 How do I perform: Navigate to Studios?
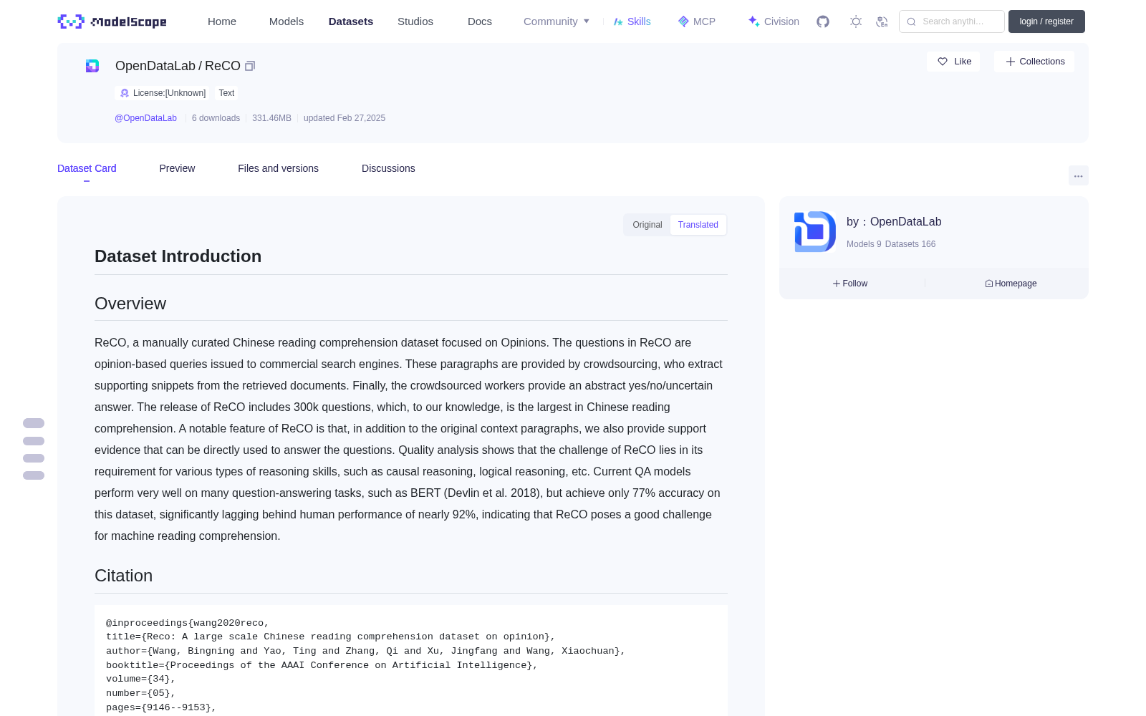pyautogui.click(x=415, y=21)
